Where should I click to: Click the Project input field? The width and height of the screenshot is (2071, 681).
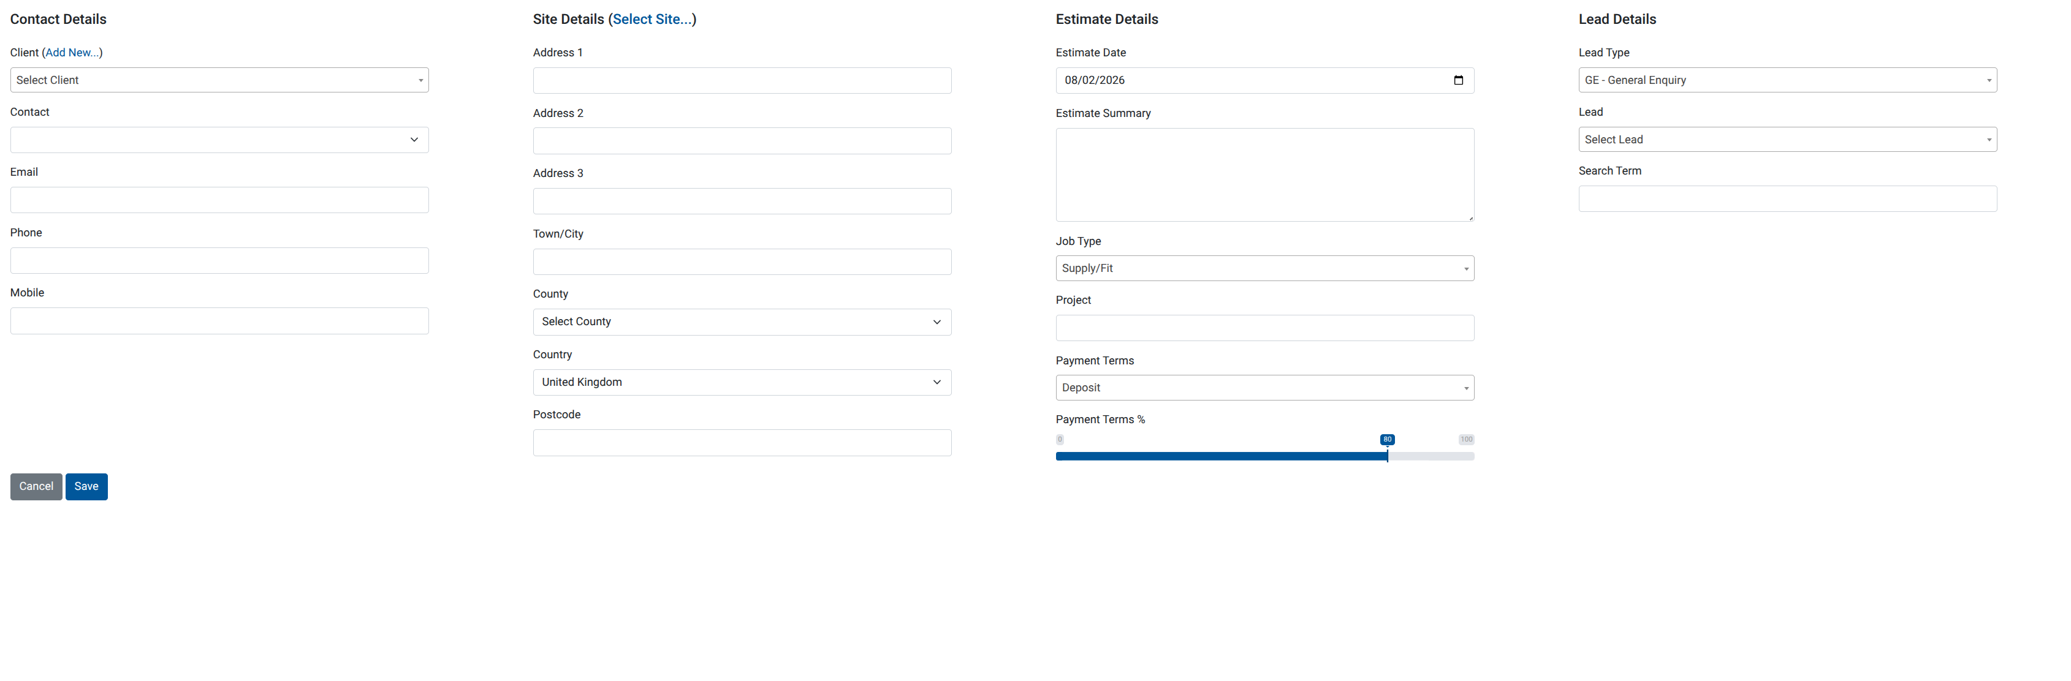1264,328
